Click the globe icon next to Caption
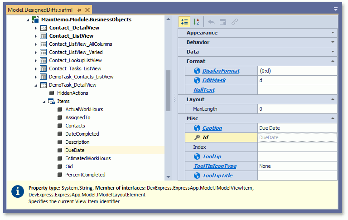Image resolution: width=348 pixels, height=220 pixels. pos(197,128)
